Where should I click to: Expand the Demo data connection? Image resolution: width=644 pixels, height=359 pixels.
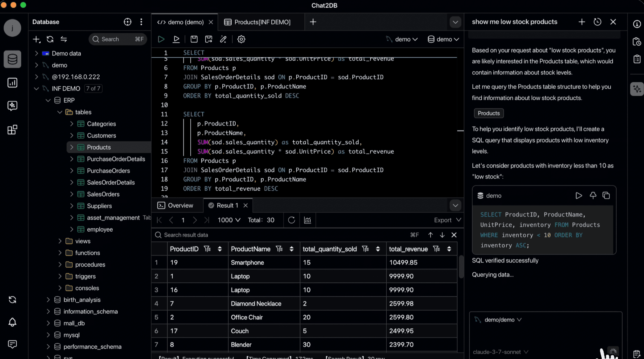point(36,53)
